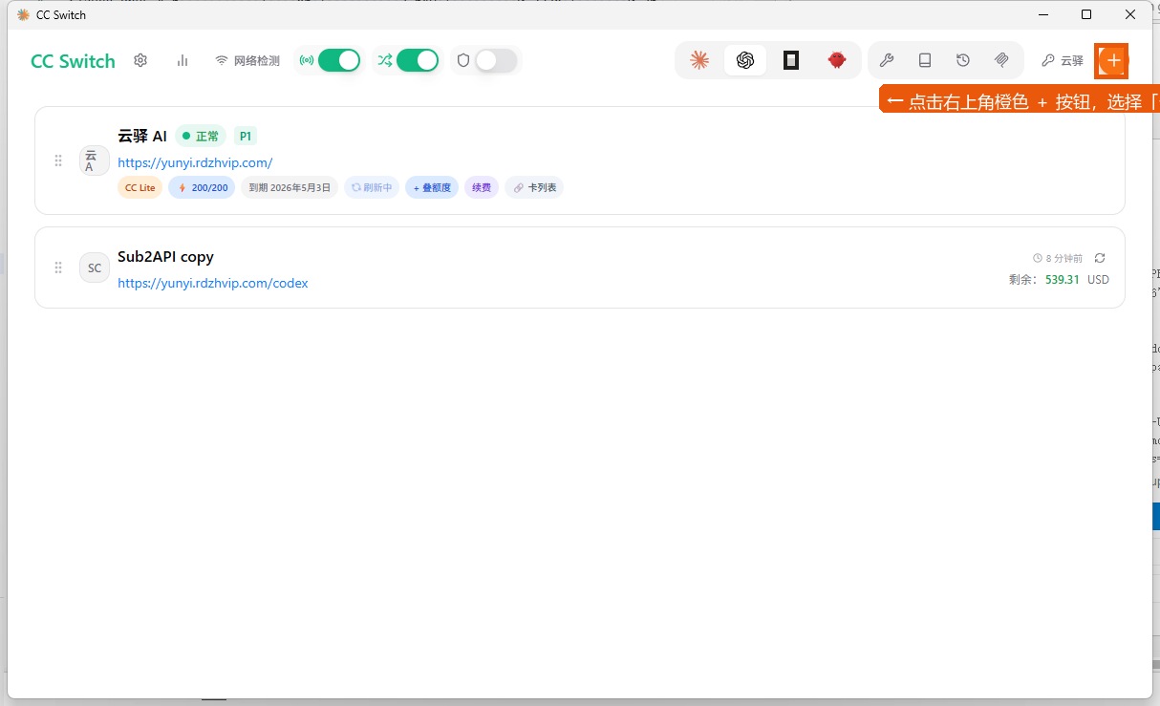Click the 8 分钟前 timestamp
Screen dimensions: 1160x706
1058,259
